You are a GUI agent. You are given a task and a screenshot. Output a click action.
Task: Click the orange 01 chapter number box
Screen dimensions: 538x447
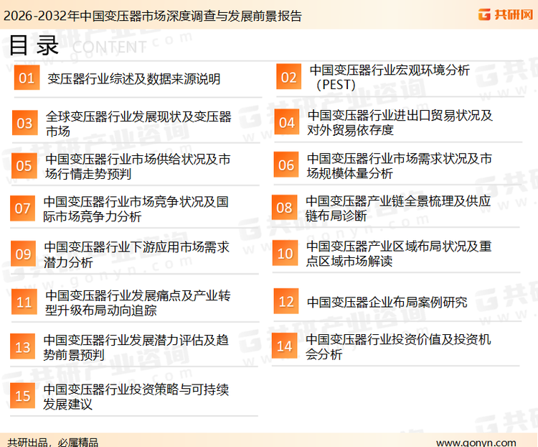point(27,78)
